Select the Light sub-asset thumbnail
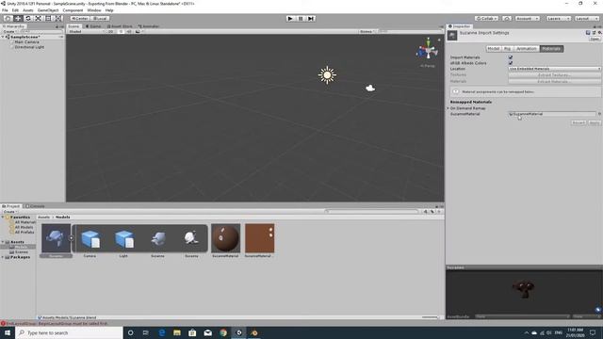This screenshot has height=339, width=603. (123, 240)
